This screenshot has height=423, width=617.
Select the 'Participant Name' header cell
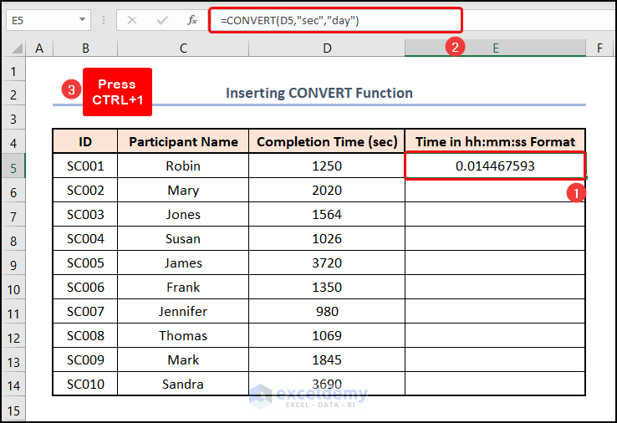[x=183, y=141]
